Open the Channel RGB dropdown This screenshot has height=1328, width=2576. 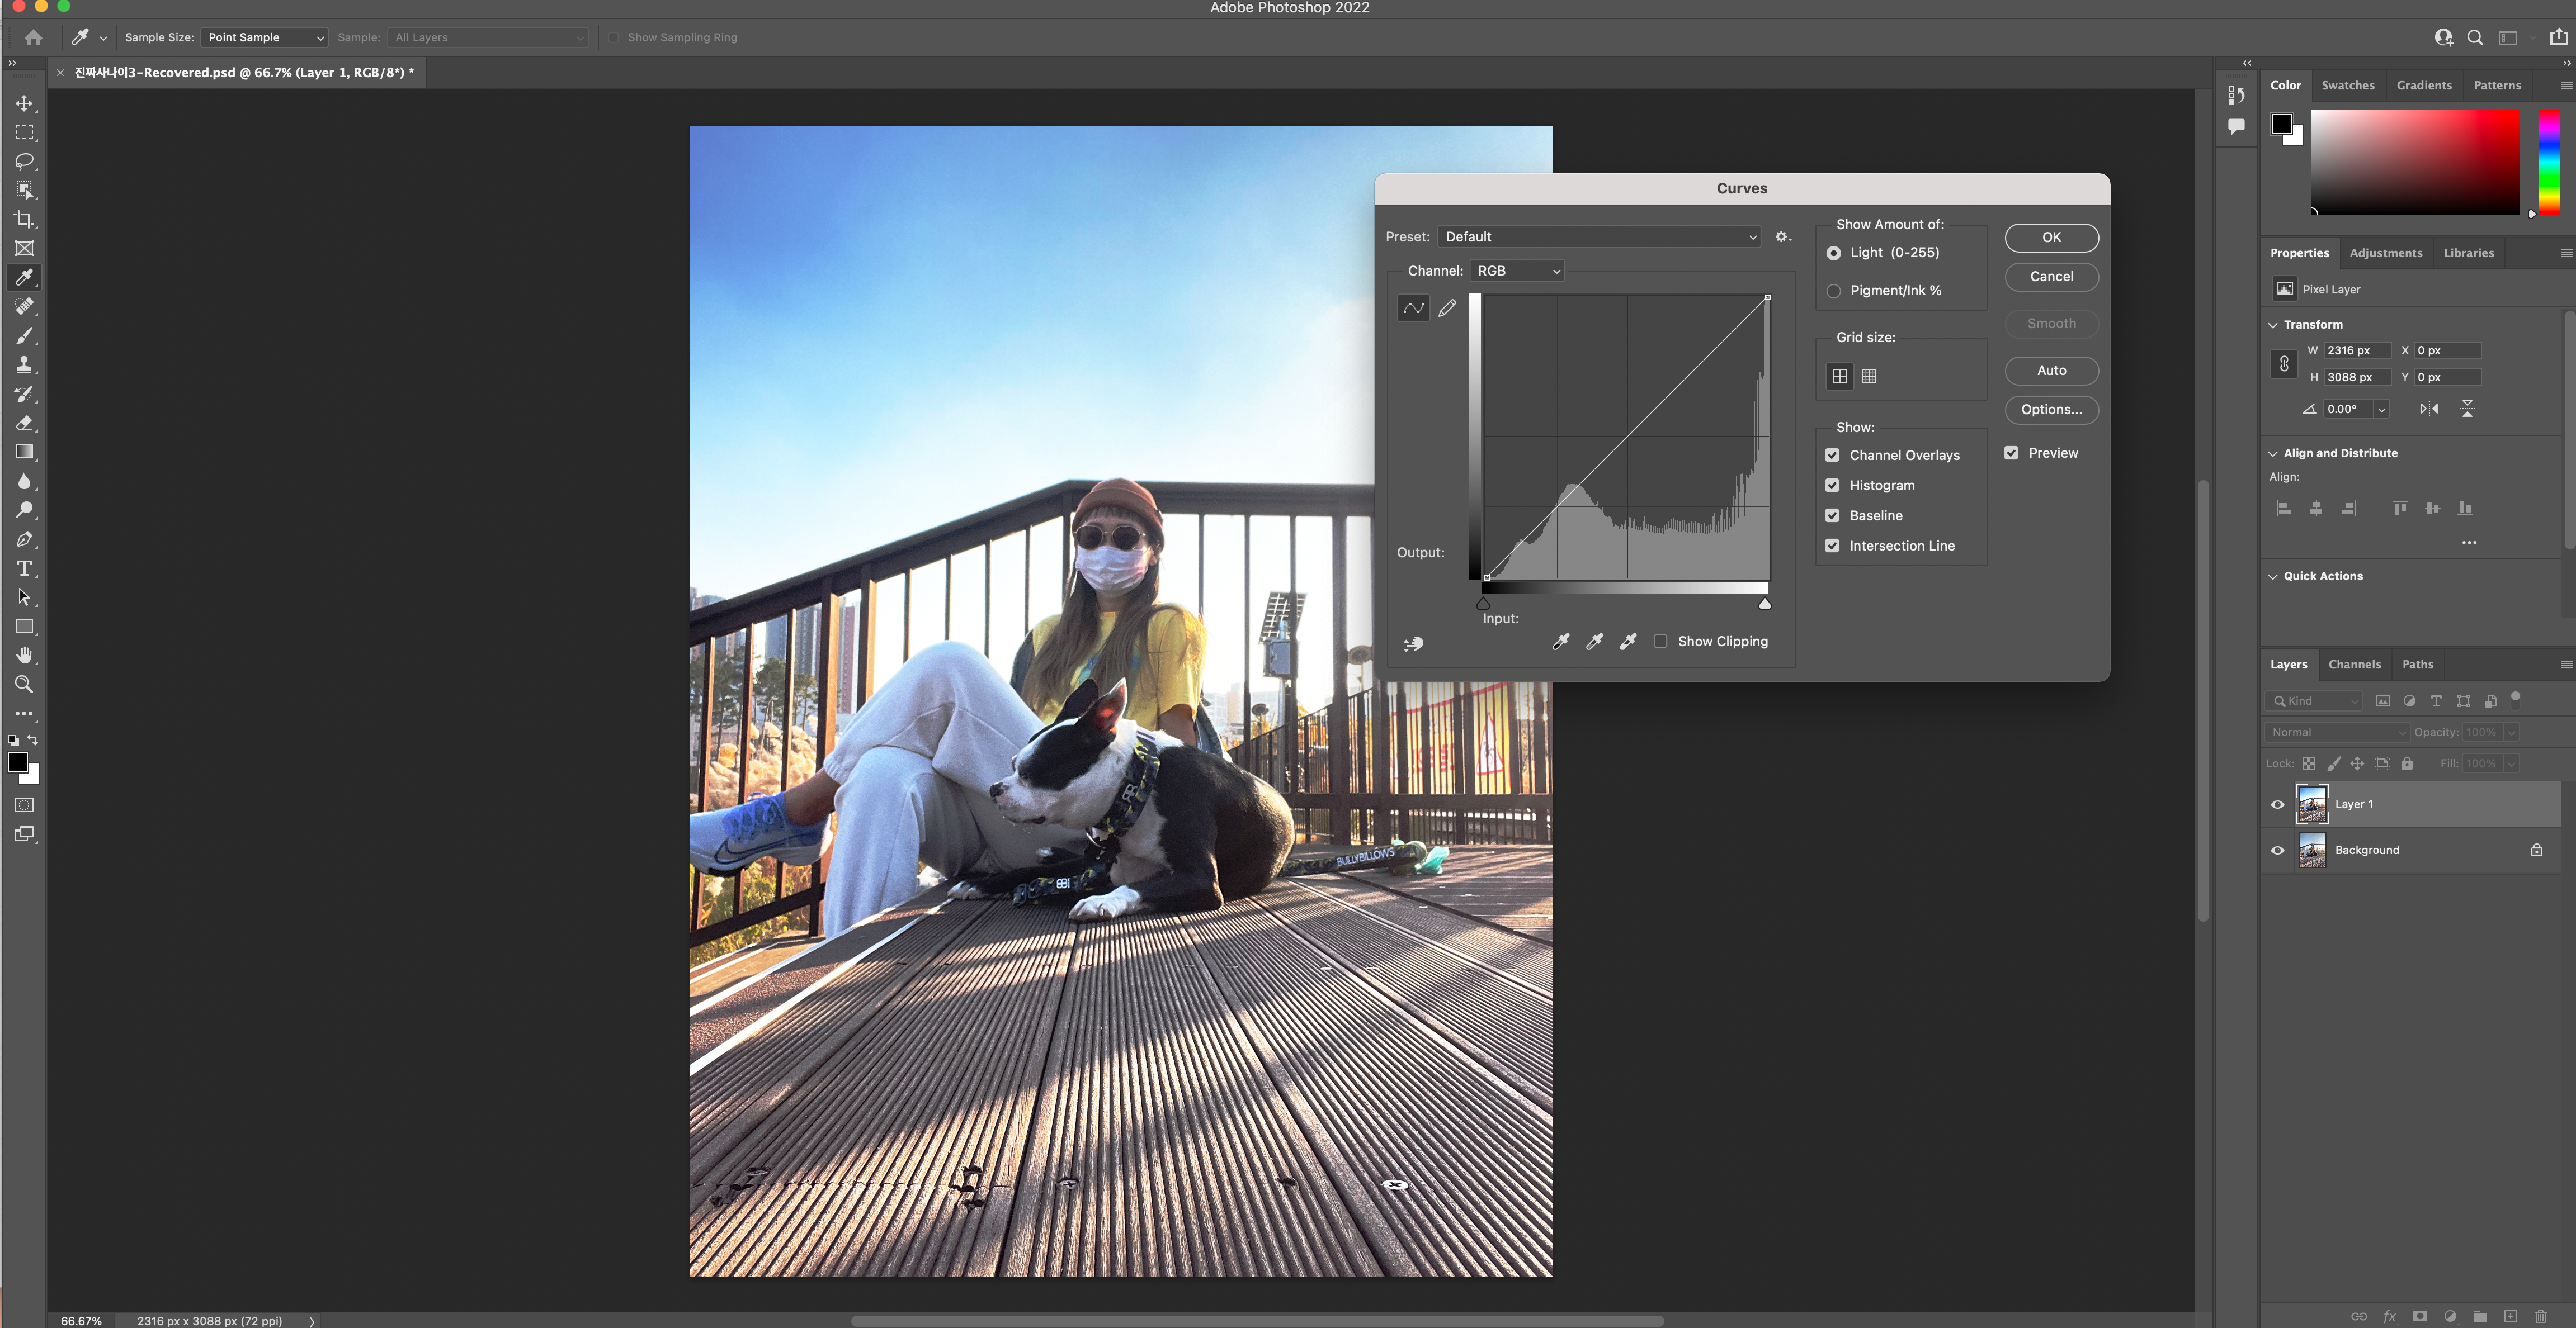1517,271
